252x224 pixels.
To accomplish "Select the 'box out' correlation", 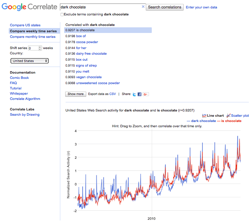I will point(82,60).
